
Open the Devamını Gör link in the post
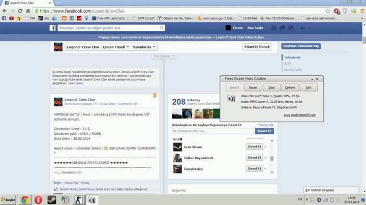pyautogui.click(x=72, y=172)
